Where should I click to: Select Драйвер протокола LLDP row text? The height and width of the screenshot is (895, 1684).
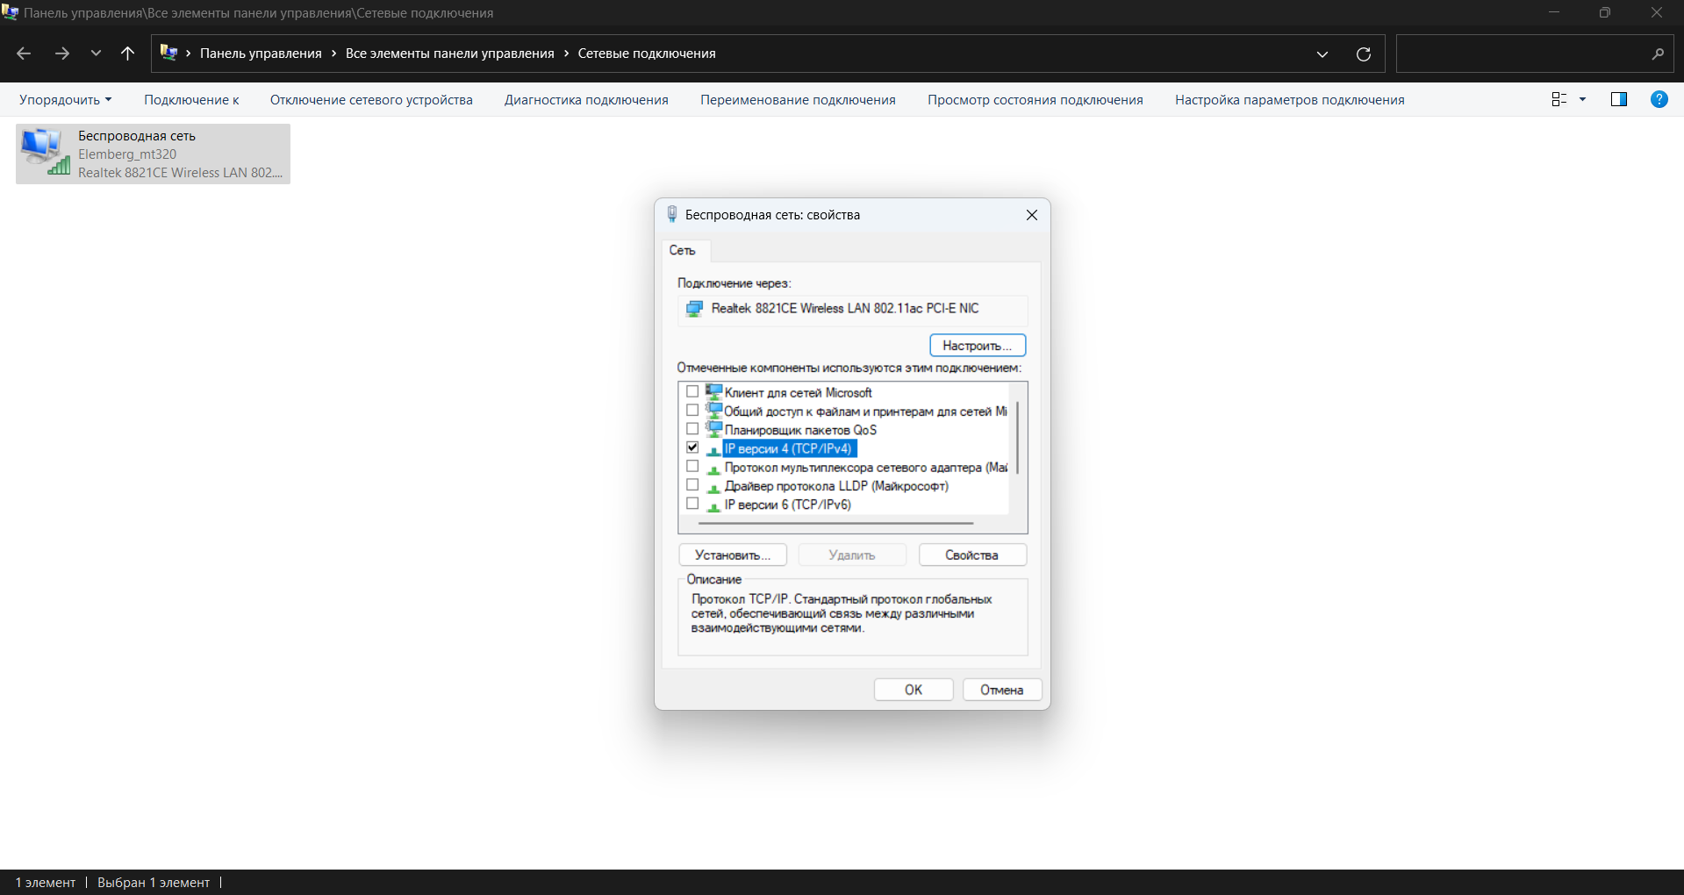pyautogui.click(x=836, y=486)
